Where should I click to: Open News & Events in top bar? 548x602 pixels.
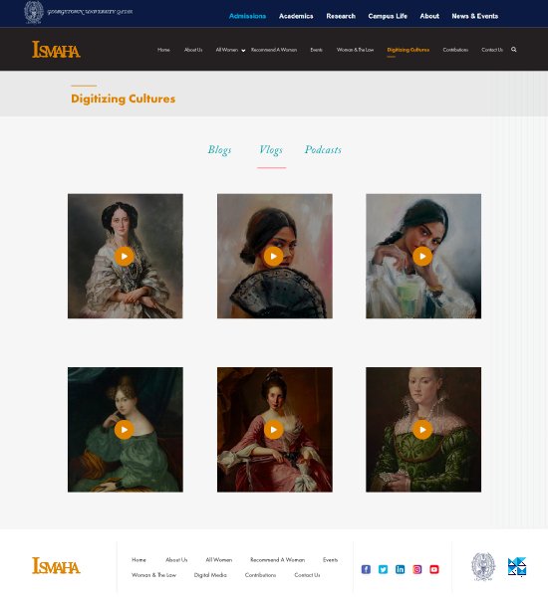[x=475, y=16]
